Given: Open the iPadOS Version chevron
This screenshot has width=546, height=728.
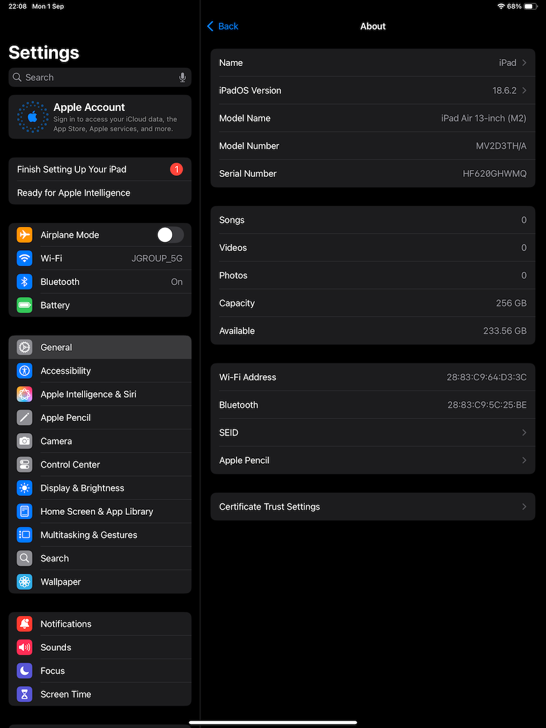Looking at the screenshot, I should (x=524, y=90).
